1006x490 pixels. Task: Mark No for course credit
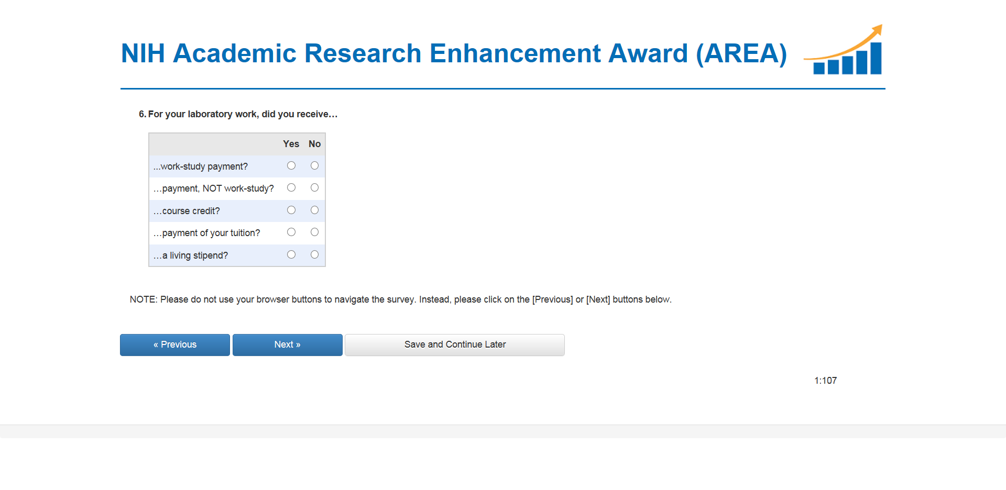pyautogui.click(x=314, y=210)
